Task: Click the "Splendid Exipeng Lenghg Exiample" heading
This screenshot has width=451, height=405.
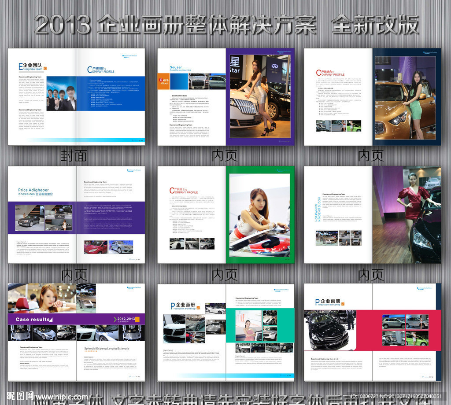Action: point(107,348)
